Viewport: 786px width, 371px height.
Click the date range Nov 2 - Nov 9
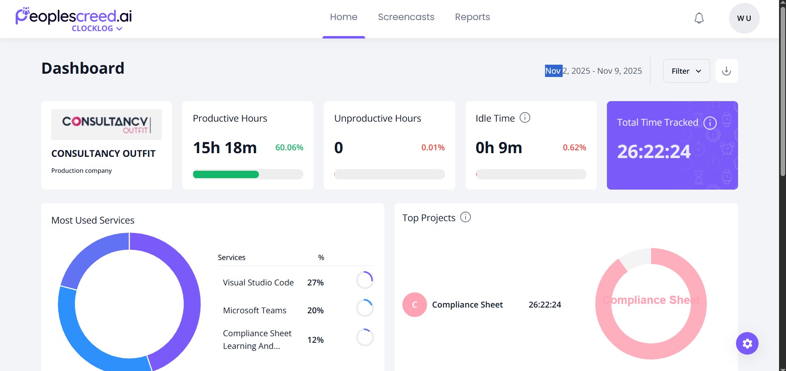[x=593, y=71]
